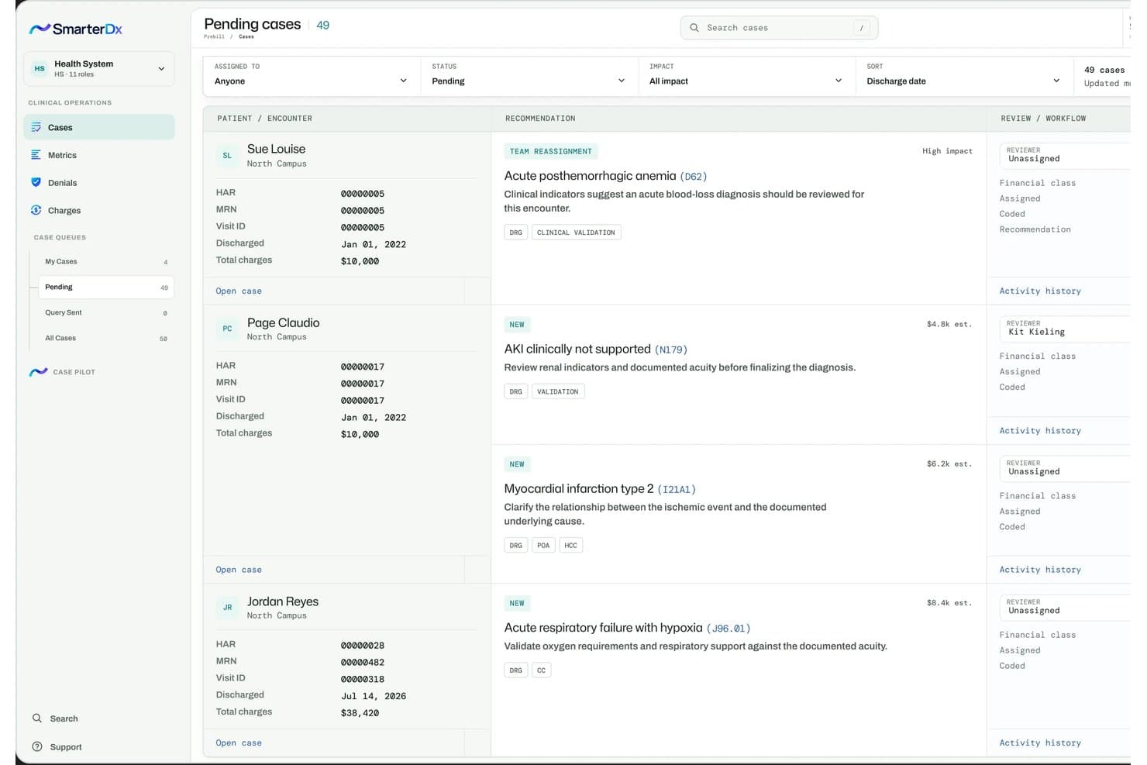Click the Prebill breadcrumb link
Viewport: 1147px width, 765px height.
point(214,36)
